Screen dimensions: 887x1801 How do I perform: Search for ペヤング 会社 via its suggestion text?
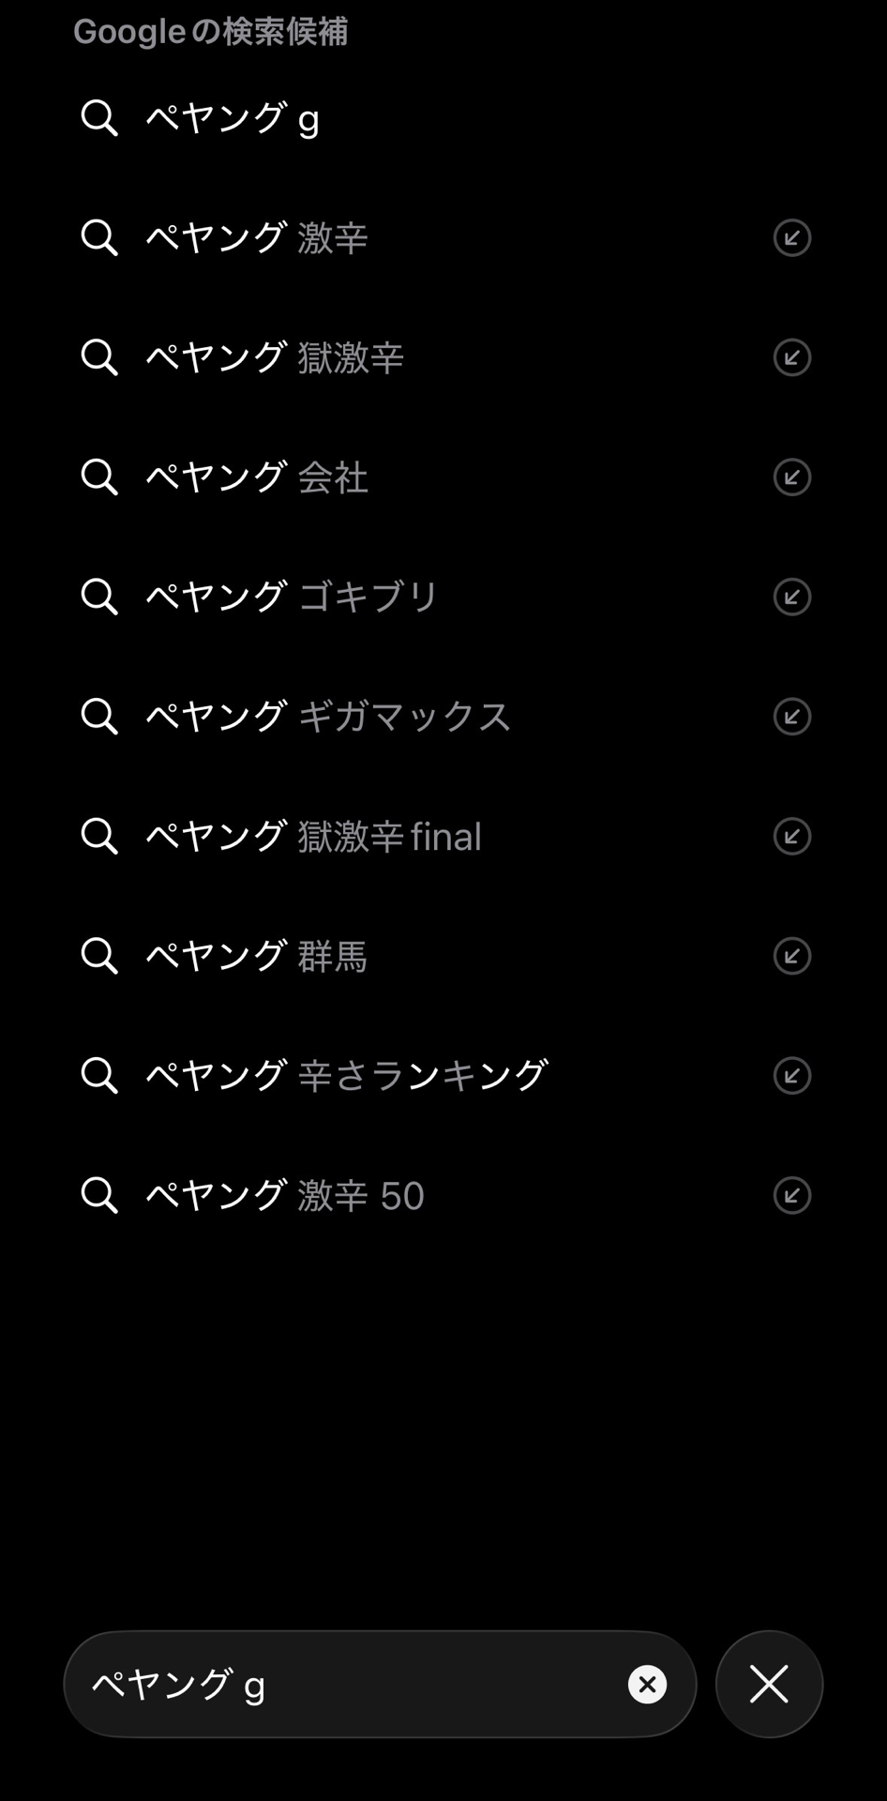(257, 477)
